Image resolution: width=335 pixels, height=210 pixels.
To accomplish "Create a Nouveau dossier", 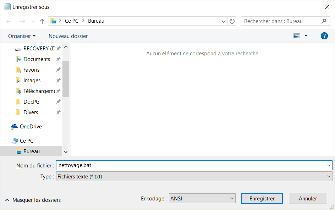I will pos(68,36).
